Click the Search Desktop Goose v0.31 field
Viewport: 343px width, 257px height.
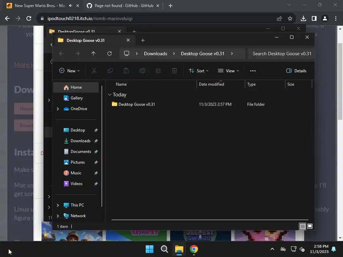282,54
